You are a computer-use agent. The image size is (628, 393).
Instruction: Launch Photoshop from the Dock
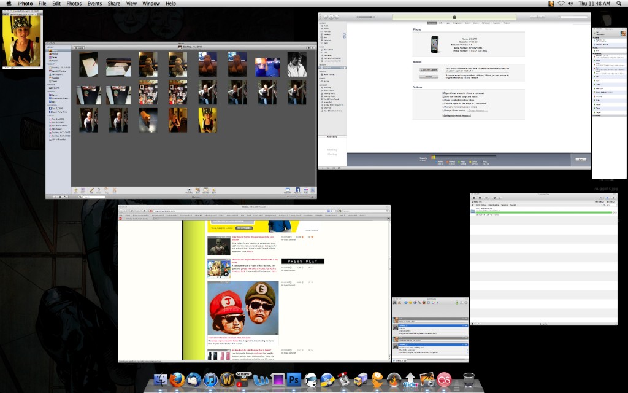[294, 379]
